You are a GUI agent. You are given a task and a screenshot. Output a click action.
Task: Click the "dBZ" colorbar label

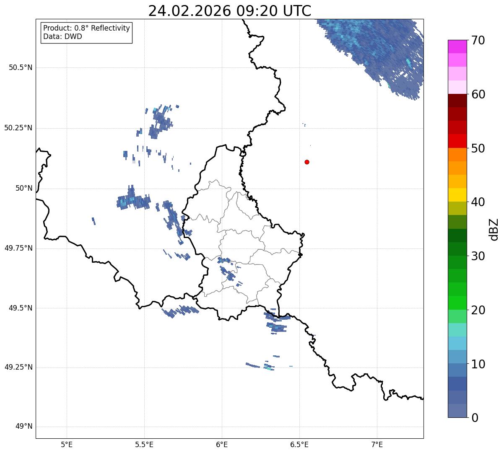pos(494,229)
